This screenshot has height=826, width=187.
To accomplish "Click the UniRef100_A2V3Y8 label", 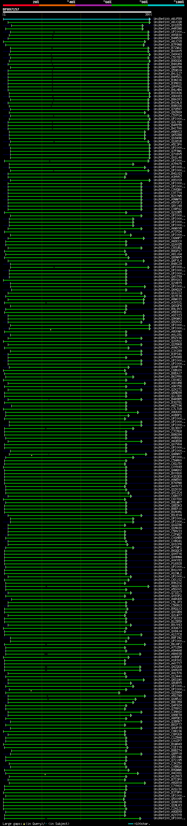I will 168,815.
